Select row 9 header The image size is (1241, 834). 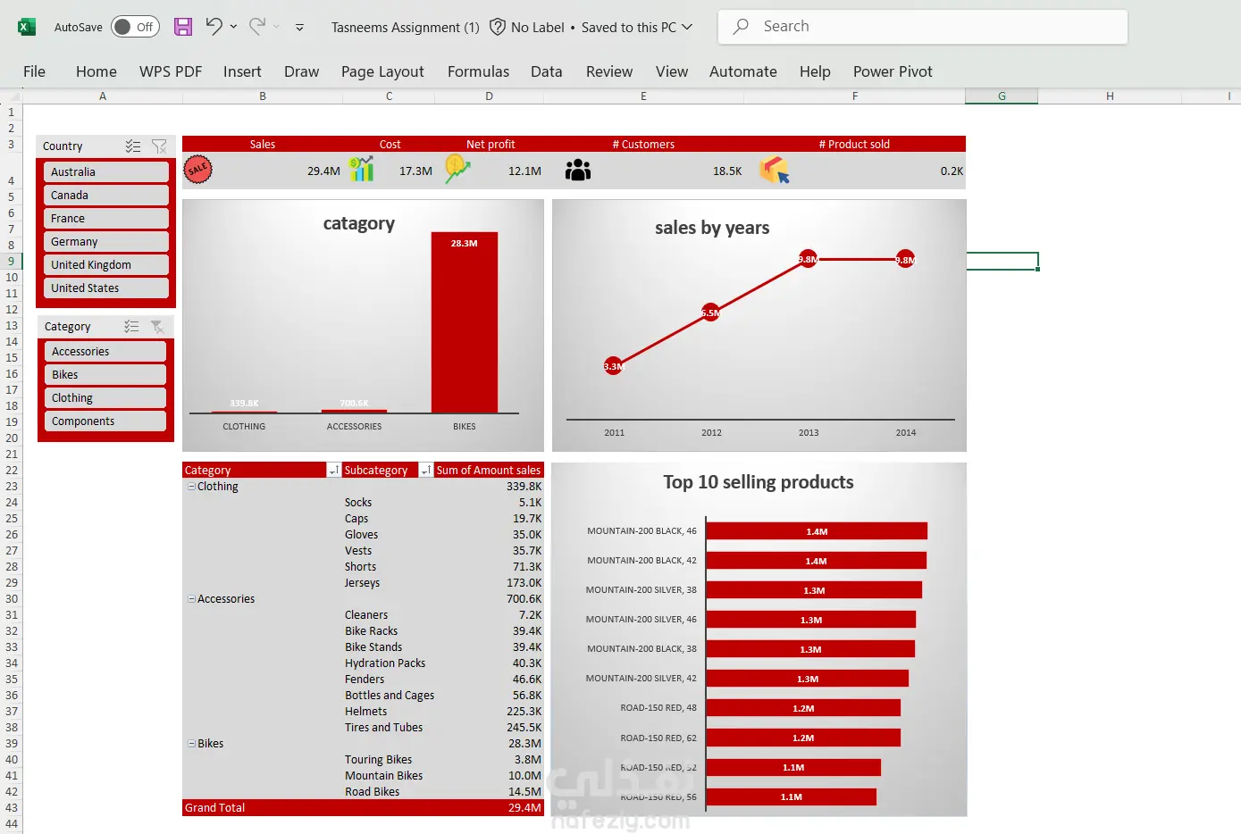point(11,261)
